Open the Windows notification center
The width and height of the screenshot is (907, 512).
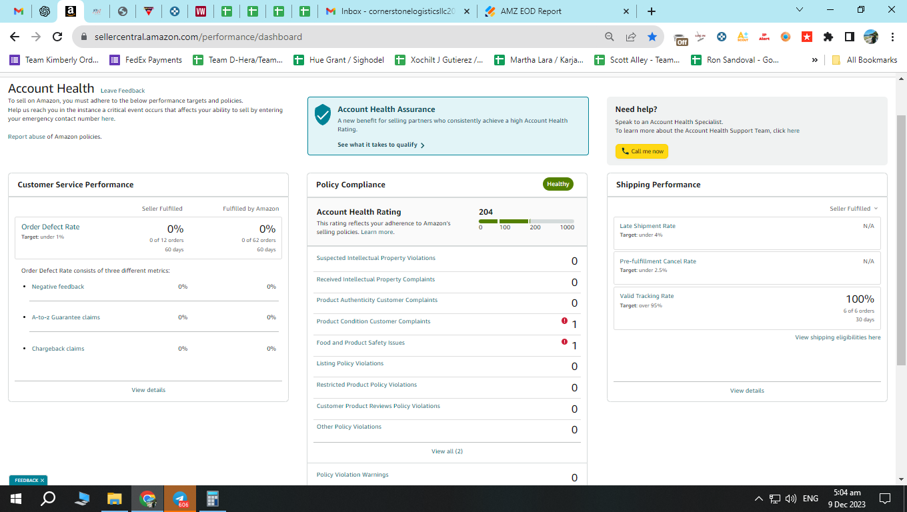click(x=885, y=499)
